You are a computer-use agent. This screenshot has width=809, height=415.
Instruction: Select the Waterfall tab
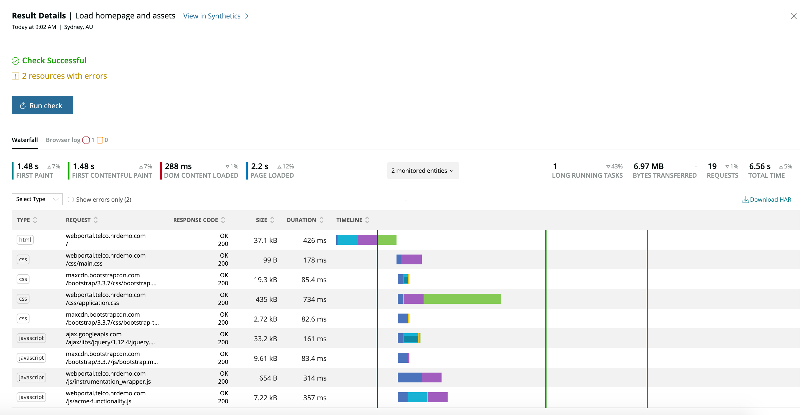coord(25,140)
